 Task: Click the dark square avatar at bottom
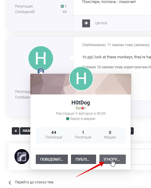22,156
